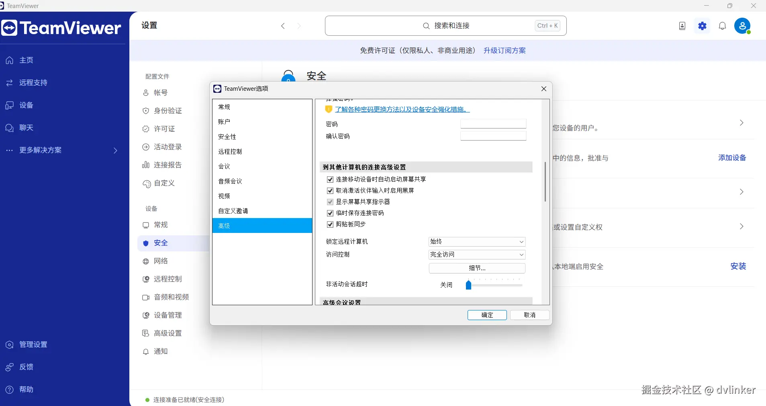Open the 访问控制 dropdown

477,255
